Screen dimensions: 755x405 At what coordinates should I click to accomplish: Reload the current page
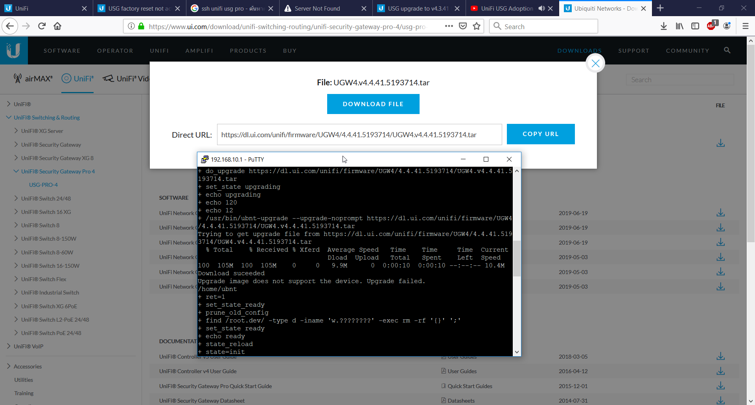(42, 26)
